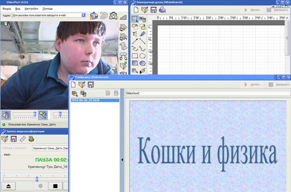This screenshot has height=192, width=291.
Task: Click Начать button in WhiteBoard window
Action: 252,10
